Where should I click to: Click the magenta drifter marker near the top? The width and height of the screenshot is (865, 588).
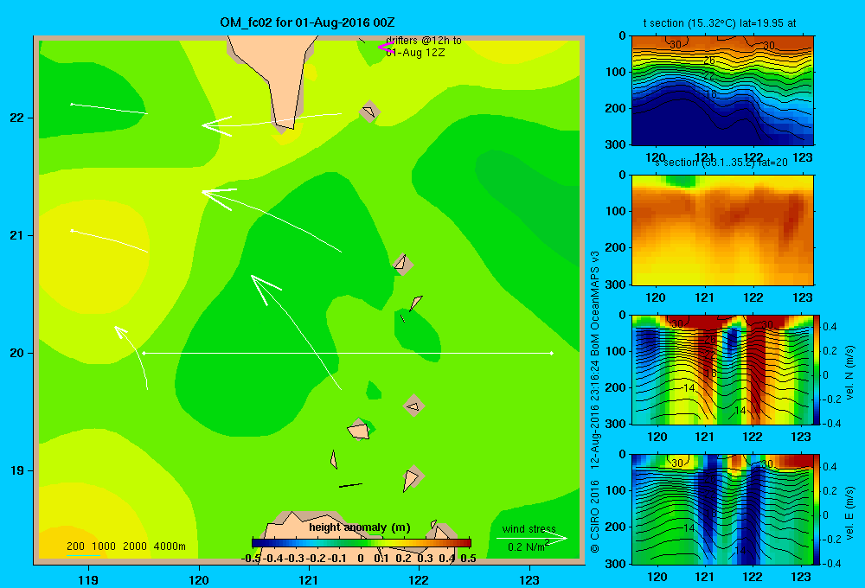[x=385, y=48]
